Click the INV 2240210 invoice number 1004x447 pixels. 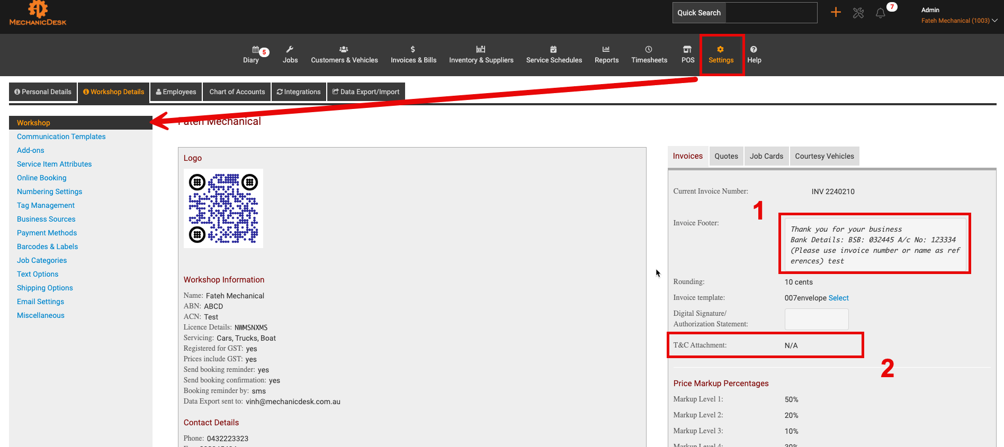pyautogui.click(x=833, y=191)
